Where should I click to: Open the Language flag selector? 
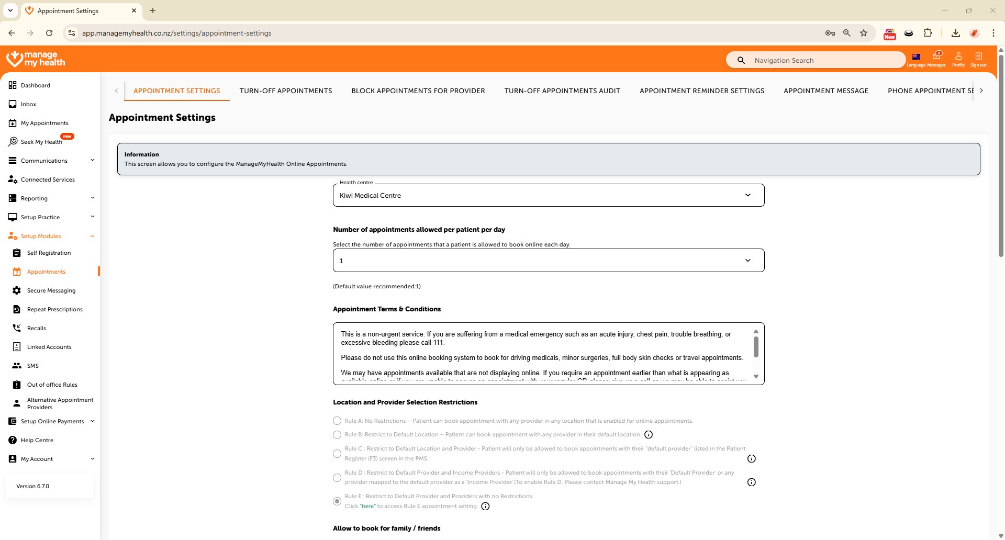[x=916, y=58]
